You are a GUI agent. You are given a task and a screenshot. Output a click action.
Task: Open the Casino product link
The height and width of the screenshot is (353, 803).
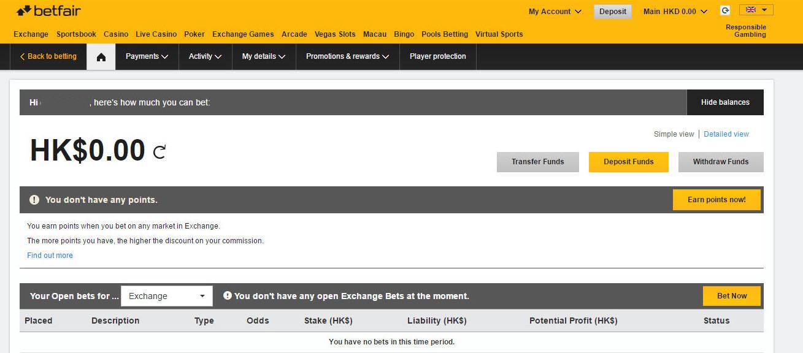point(116,34)
